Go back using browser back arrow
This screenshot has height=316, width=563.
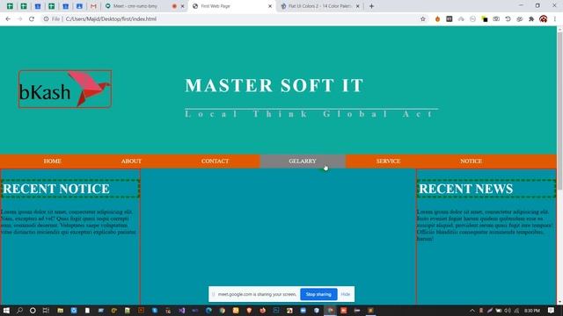[x=8, y=19]
